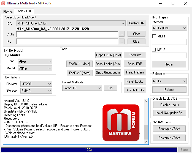
Task: Click the Repair button
Action: coord(169,64)
